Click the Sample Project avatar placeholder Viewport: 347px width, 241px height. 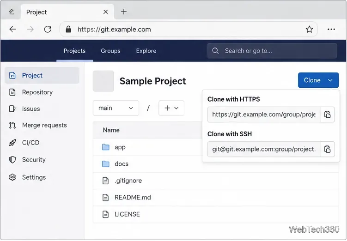tap(103, 81)
